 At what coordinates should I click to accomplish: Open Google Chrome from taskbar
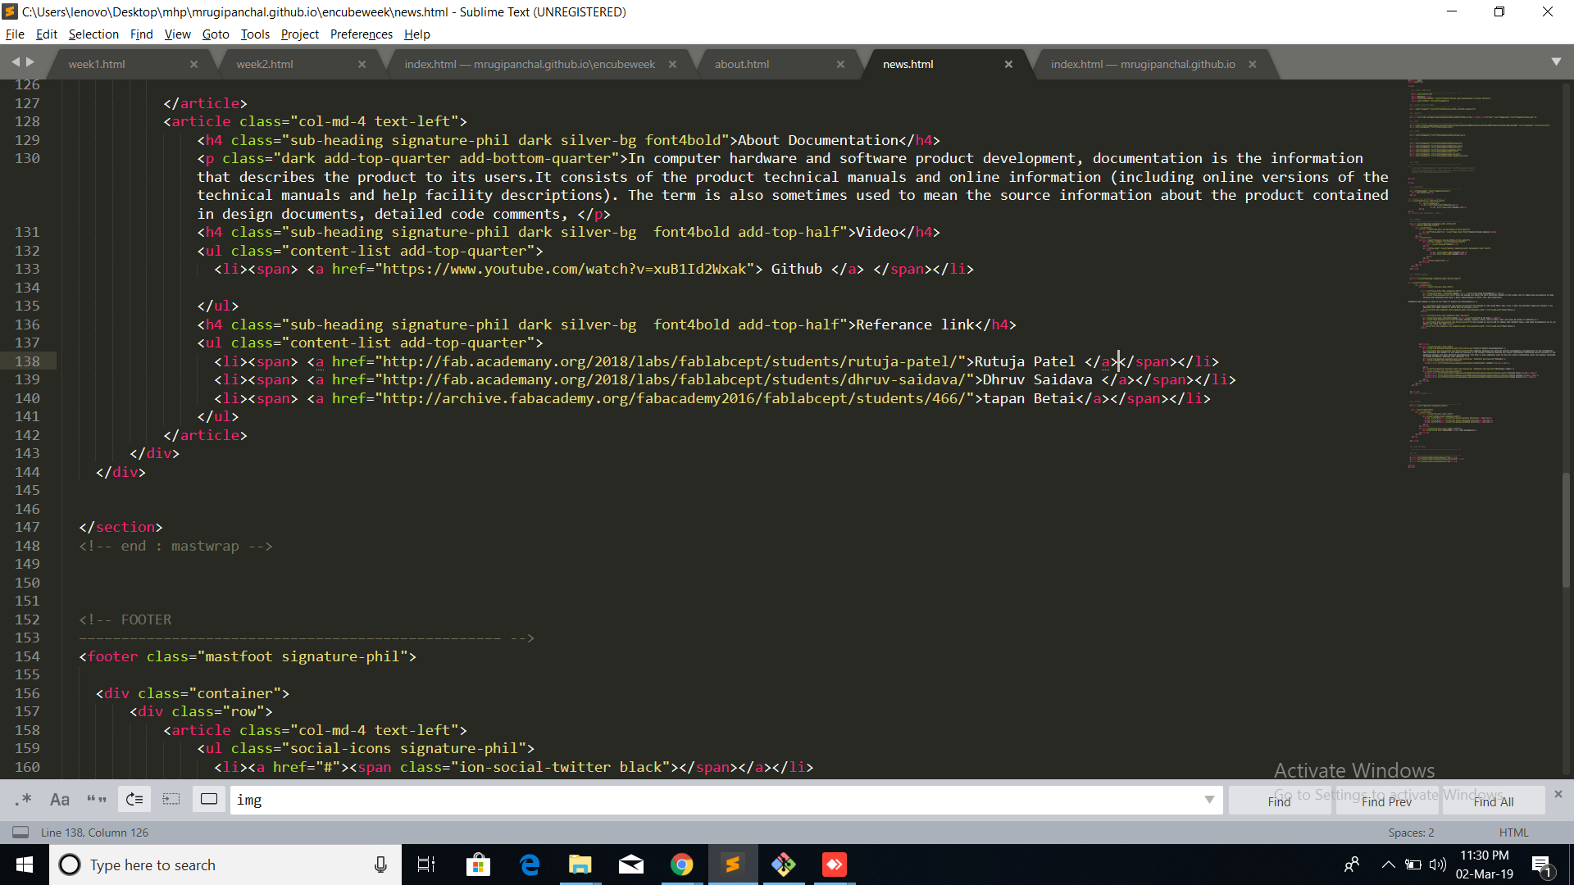682,865
